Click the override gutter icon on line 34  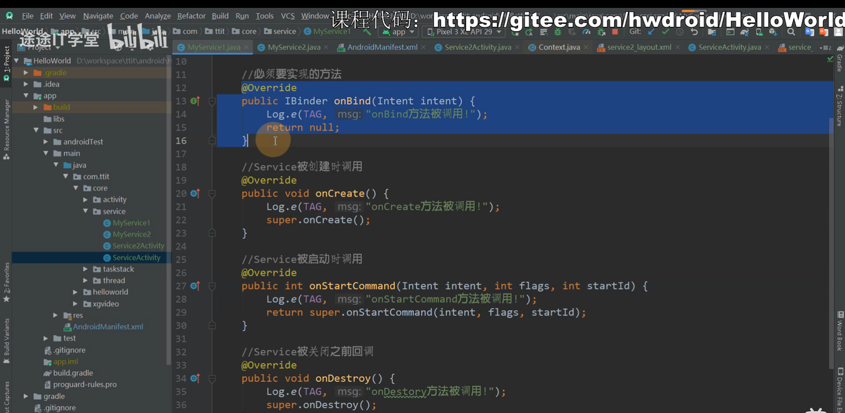coord(195,378)
